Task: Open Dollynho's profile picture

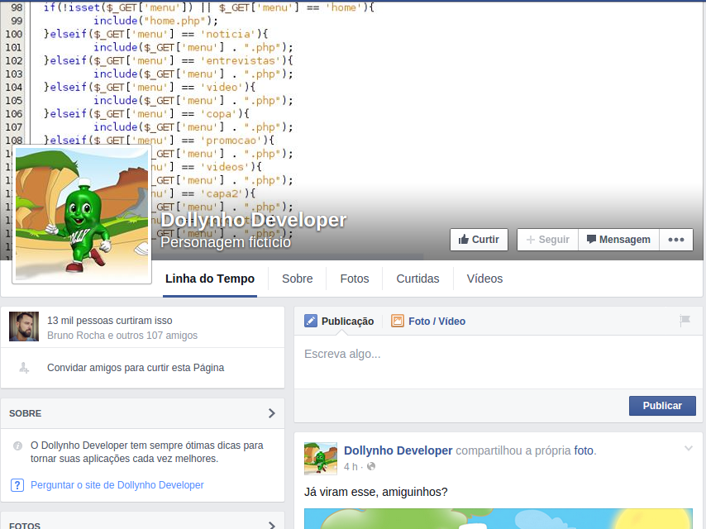Action: [x=82, y=214]
